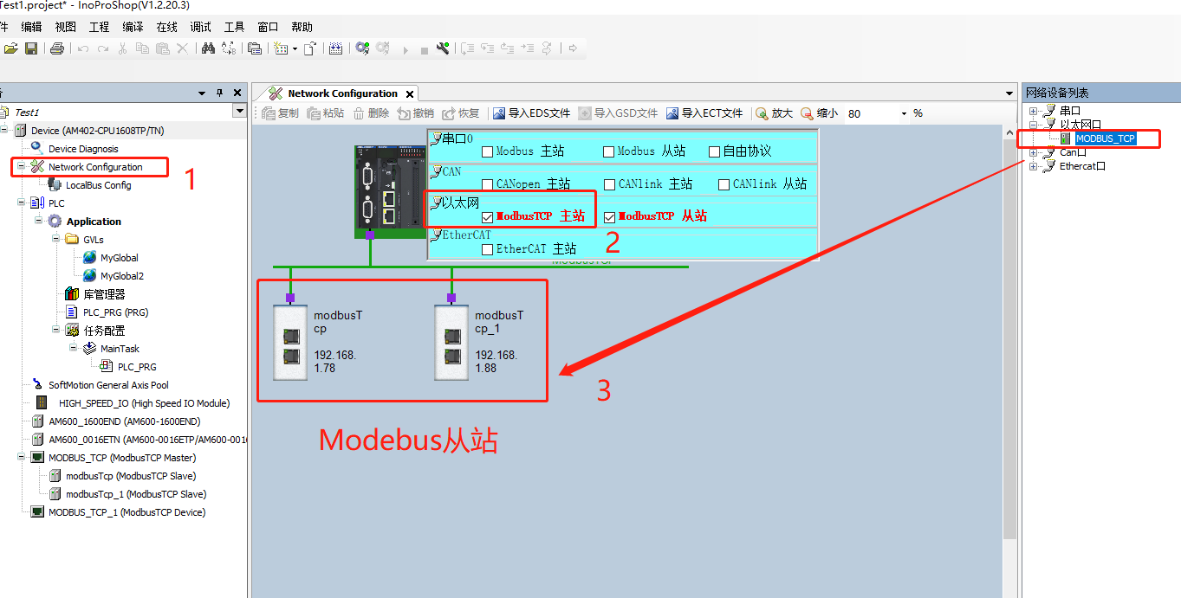Screen dimensions: 1181x598
Task: Click the canvas vertical scrollbar thumb
Action: click(1009, 338)
